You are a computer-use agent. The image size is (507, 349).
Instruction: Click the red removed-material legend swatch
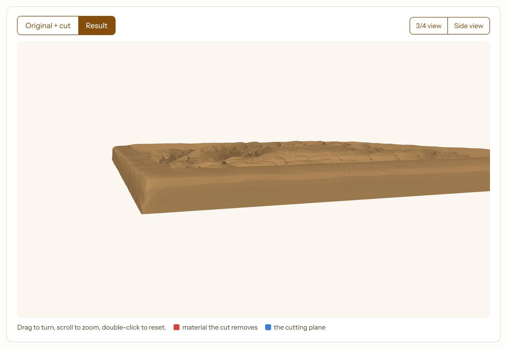click(x=177, y=327)
